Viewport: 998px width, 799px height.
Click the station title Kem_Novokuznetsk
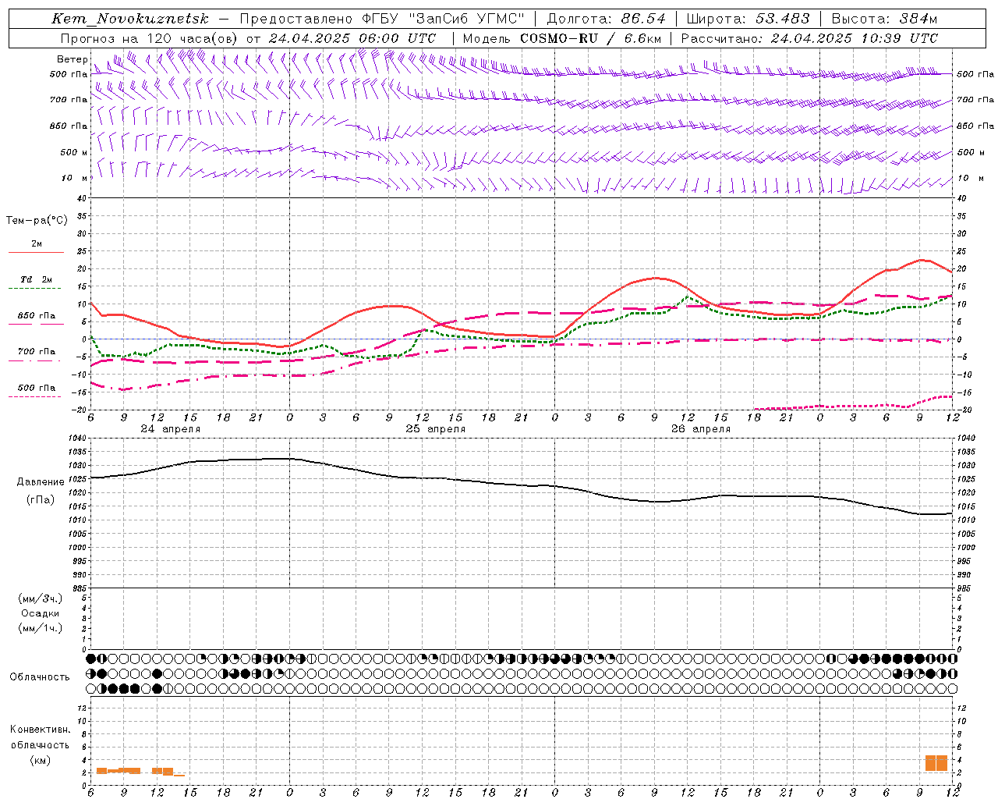[130, 19]
